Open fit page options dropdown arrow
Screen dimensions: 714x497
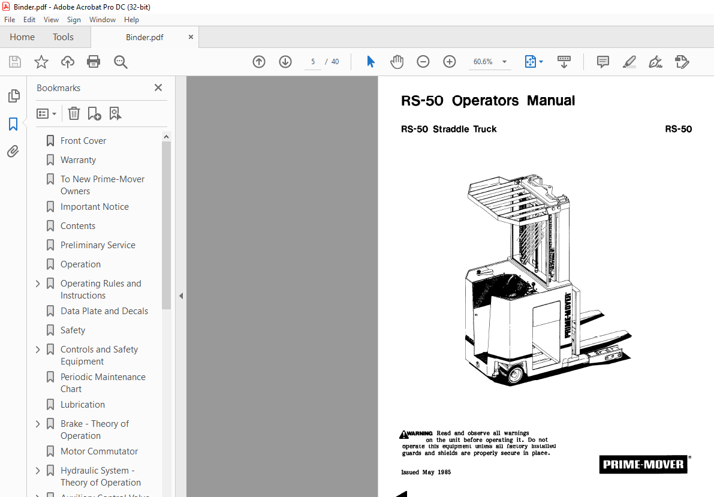(541, 62)
